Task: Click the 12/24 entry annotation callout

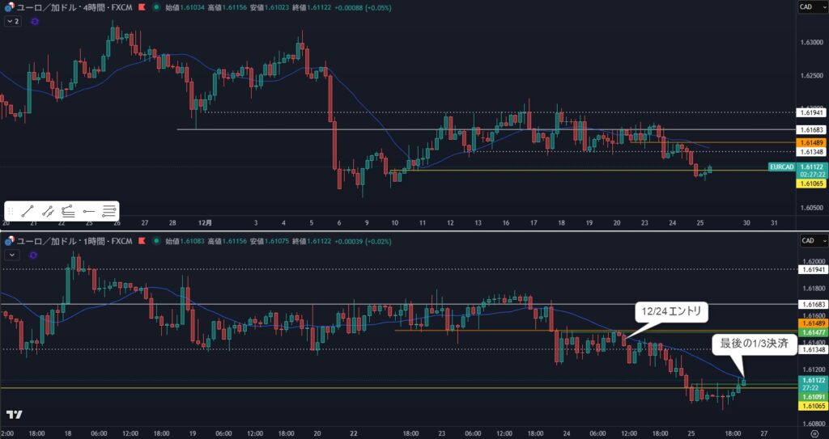Action: point(673,310)
